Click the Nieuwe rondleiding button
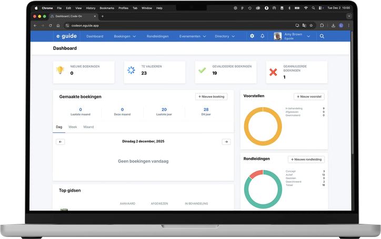381x239 pixels. (x=306, y=159)
